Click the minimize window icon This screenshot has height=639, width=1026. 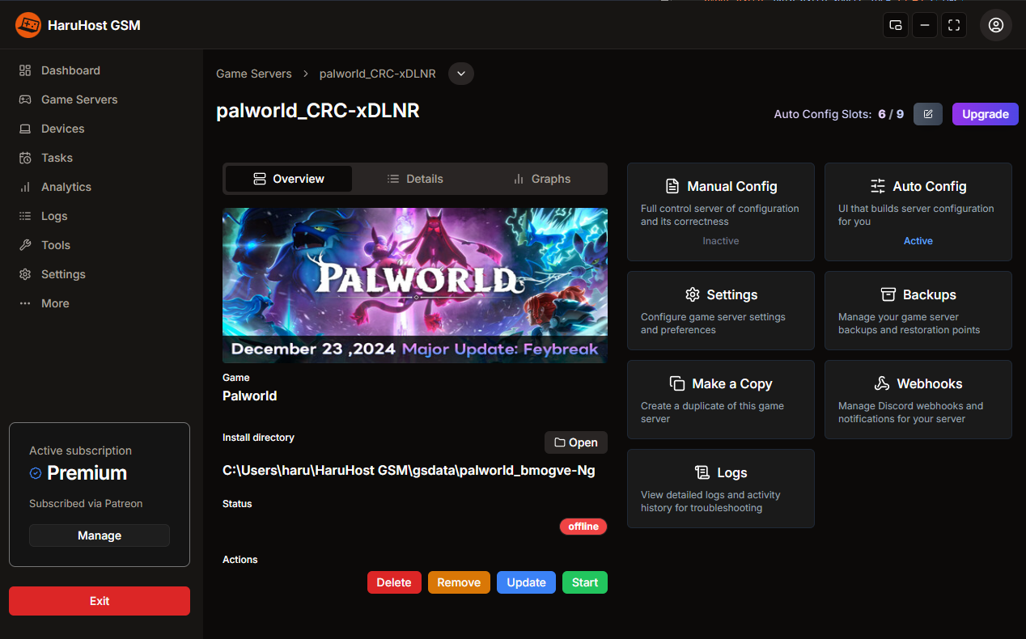click(925, 25)
